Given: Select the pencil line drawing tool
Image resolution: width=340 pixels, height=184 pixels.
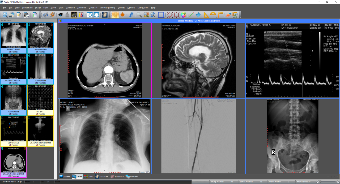Looking at the screenshot, I should coord(191,15).
